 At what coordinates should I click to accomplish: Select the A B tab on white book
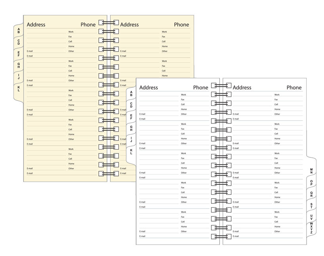tap(131, 94)
